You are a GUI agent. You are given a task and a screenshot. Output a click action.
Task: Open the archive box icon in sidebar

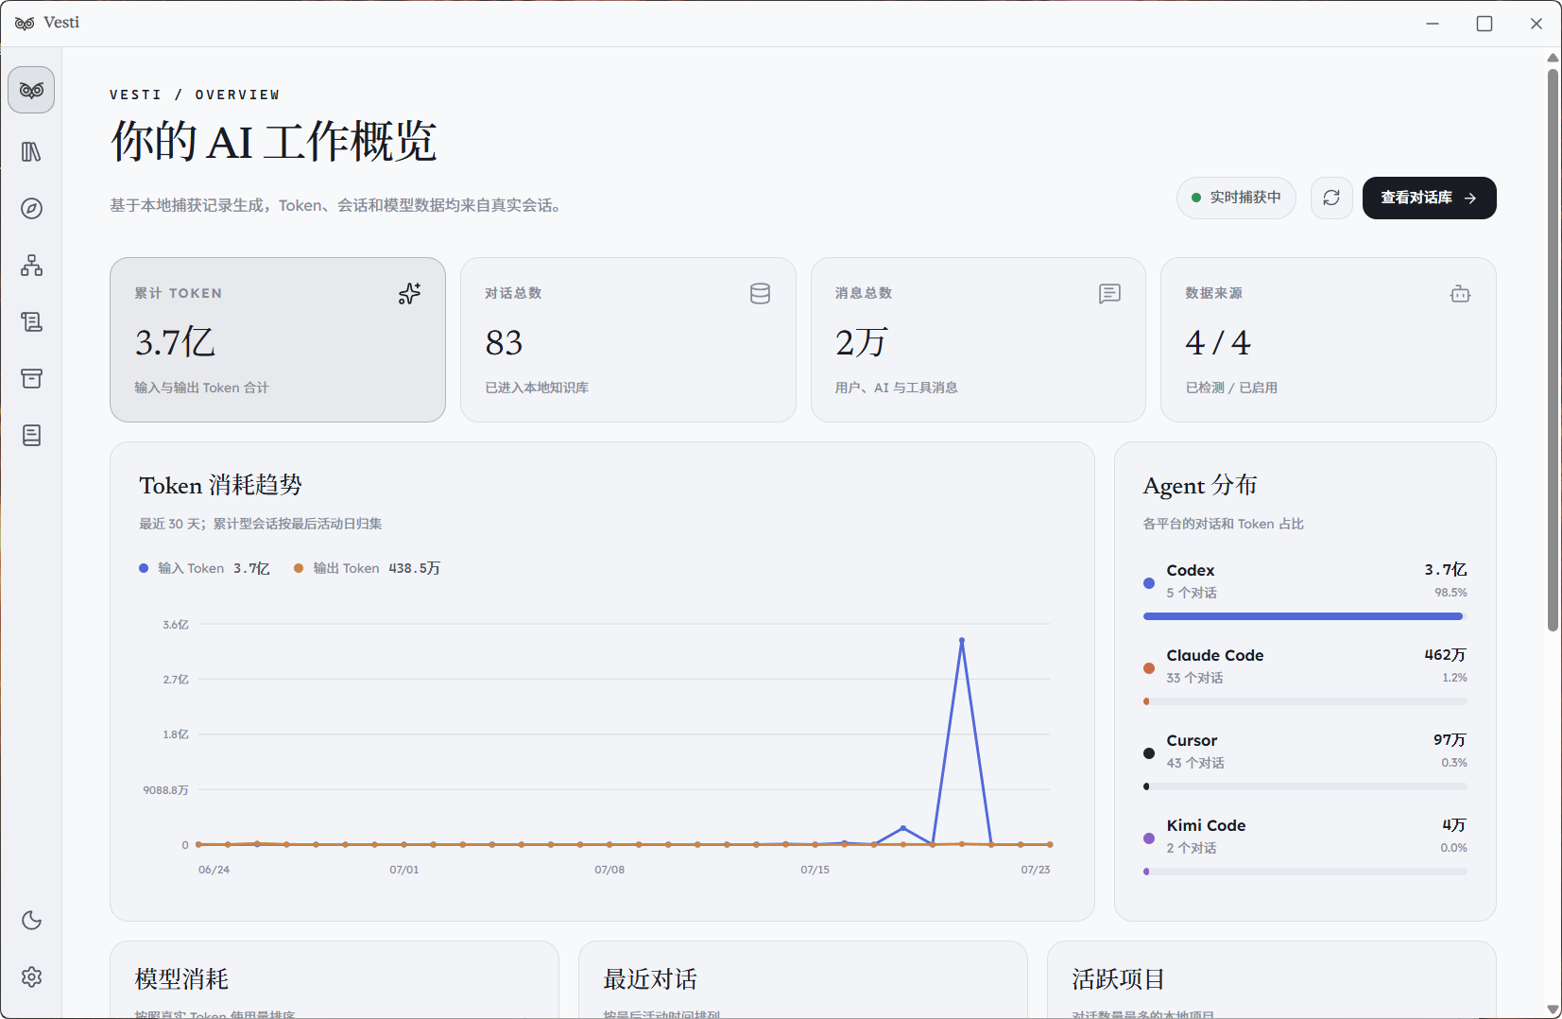pos(31,378)
